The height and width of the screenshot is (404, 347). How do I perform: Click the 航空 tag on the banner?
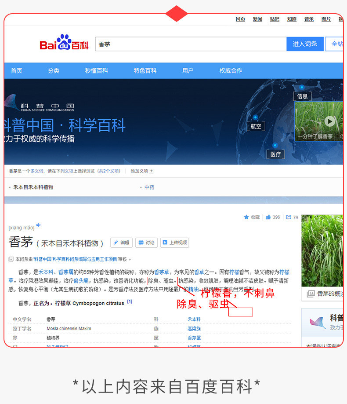click(x=256, y=126)
